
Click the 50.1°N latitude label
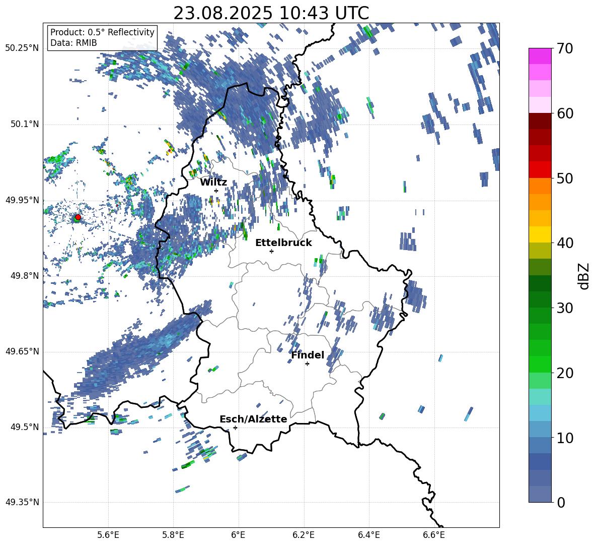coord(24,125)
